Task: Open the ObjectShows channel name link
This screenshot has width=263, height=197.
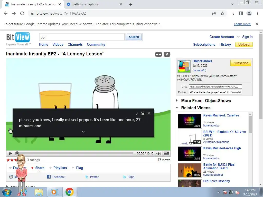Action: coord(202,61)
